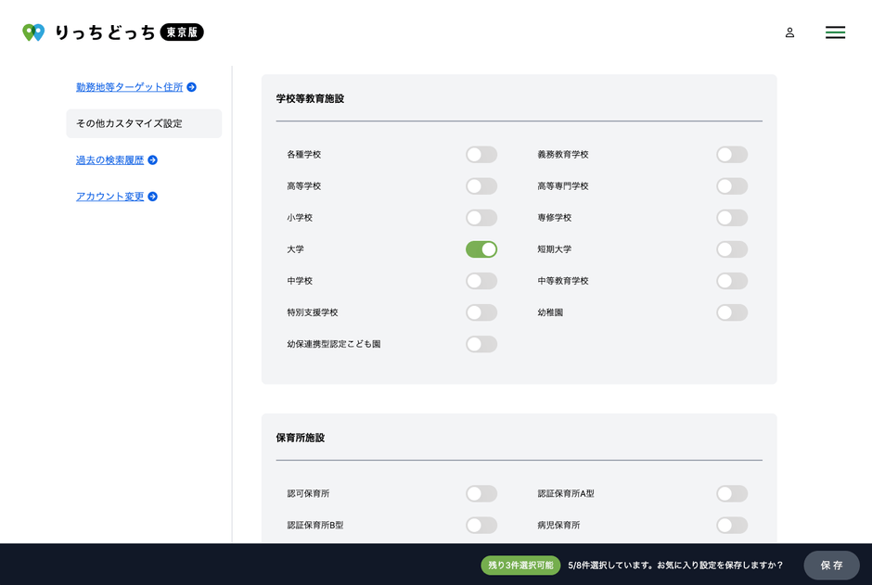
Task: Click arrow icon beside 過去の検索履歴
Action: [153, 160]
